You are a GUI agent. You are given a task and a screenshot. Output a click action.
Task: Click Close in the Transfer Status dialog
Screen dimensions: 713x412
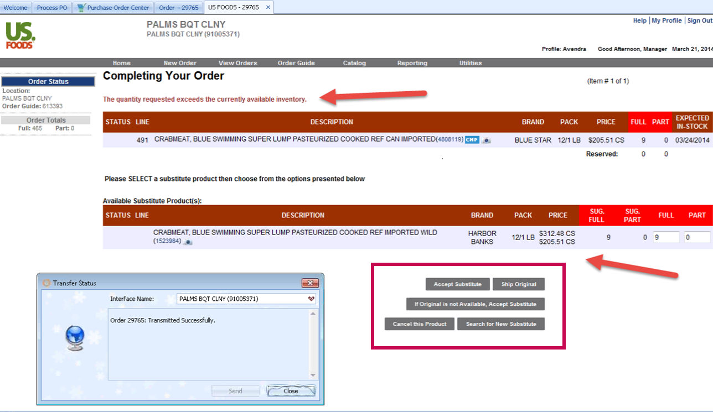click(x=291, y=391)
